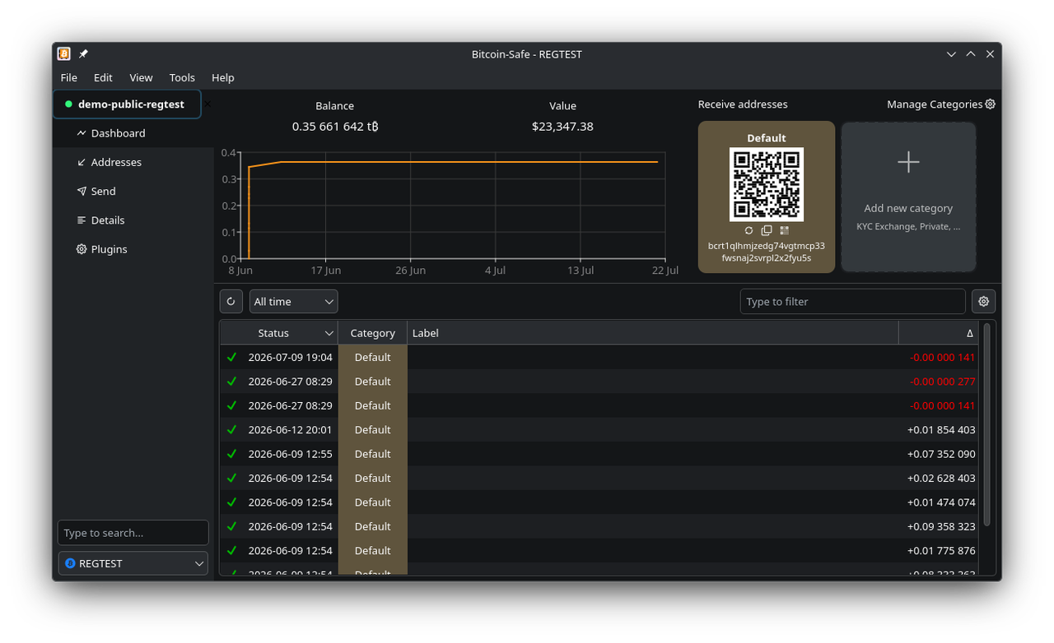Open Manage Categories settings
1054x643 pixels.
point(941,104)
